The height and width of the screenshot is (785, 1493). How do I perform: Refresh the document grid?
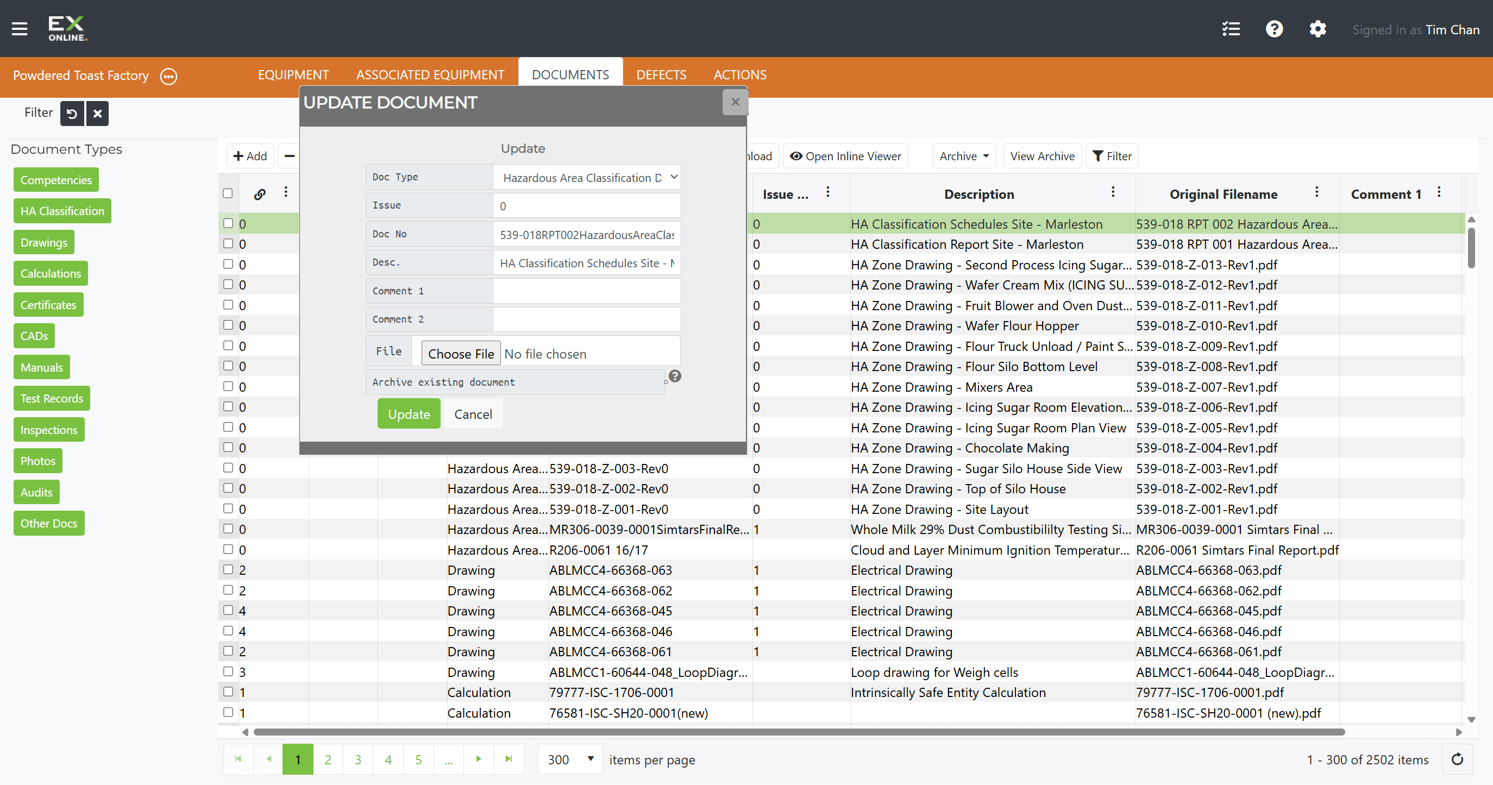click(1457, 759)
